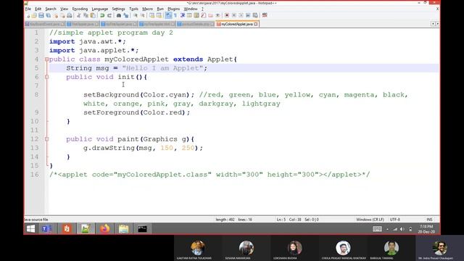This screenshot has height=261, width=464.
Task: Click the Close All toolbar icon
Action: click(62, 15)
